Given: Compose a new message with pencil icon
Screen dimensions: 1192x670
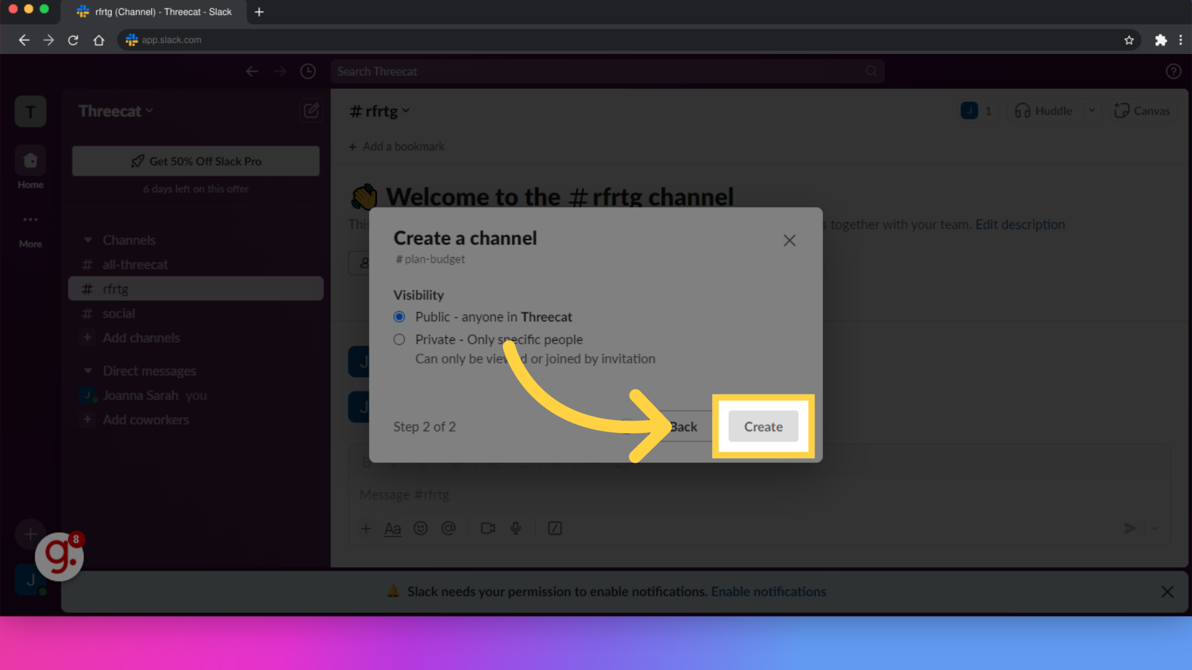Looking at the screenshot, I should click(311, 111).
